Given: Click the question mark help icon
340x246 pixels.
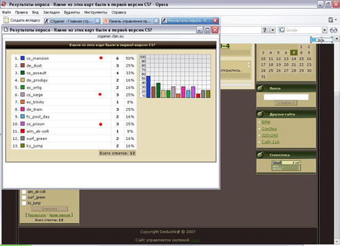Looking at the screenshot, I should tap(265, 30).
